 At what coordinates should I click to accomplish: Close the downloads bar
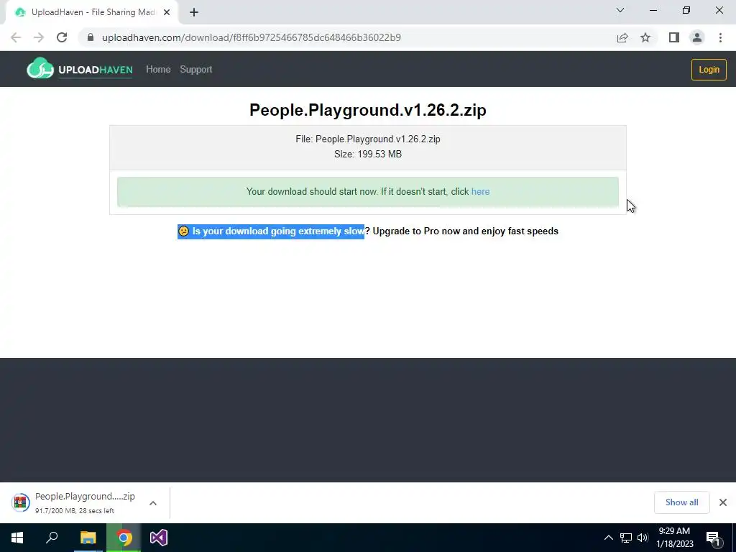point(723,502)
